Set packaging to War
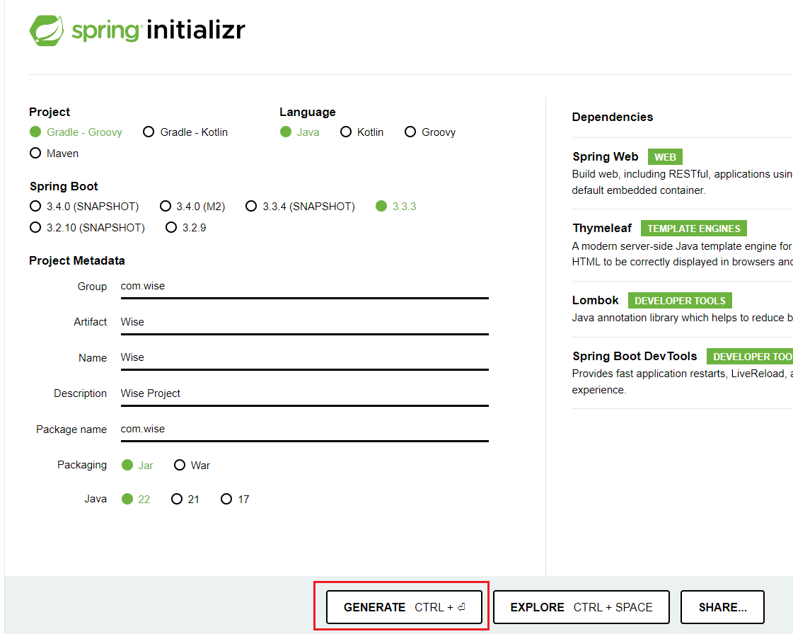The height and width of the screenshot is (634, 793). pyautogui.click(x=180, y=466)
